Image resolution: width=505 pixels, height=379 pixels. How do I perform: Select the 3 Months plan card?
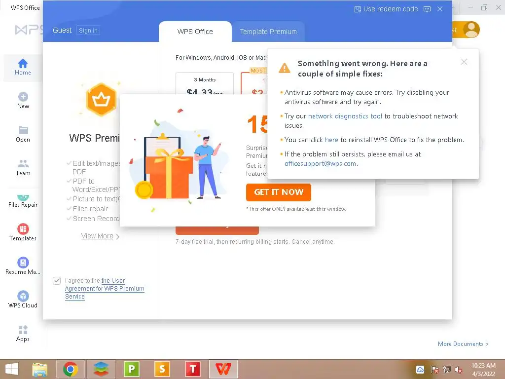[205, 83]
